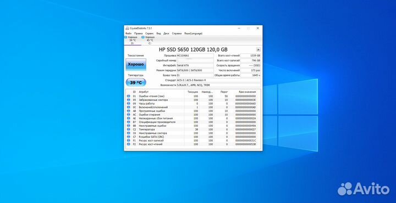Click status icon for Ошибки стирания row
Image resolution: width=396 pixels, height=203 pixels.
pos(128,115)
